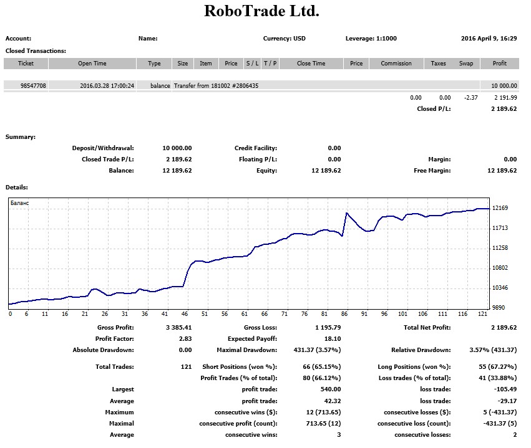531x448 pixels.
Task: Click the Size column header
Action: (x=183, y=64)
